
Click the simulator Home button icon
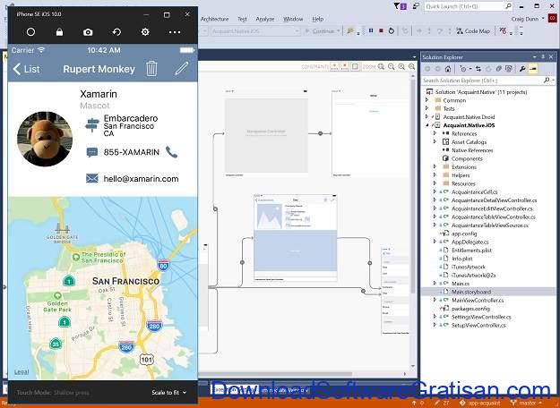(30, 32)
